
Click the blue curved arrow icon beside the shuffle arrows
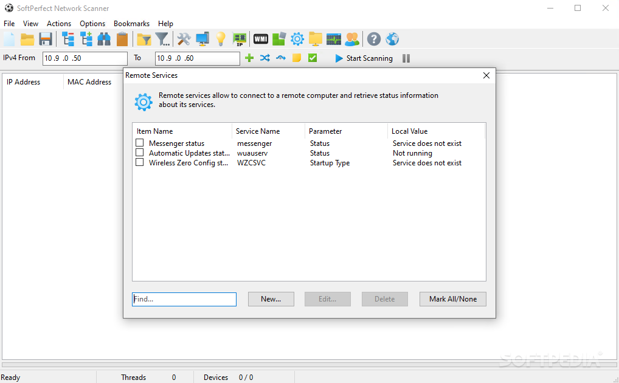281,58
